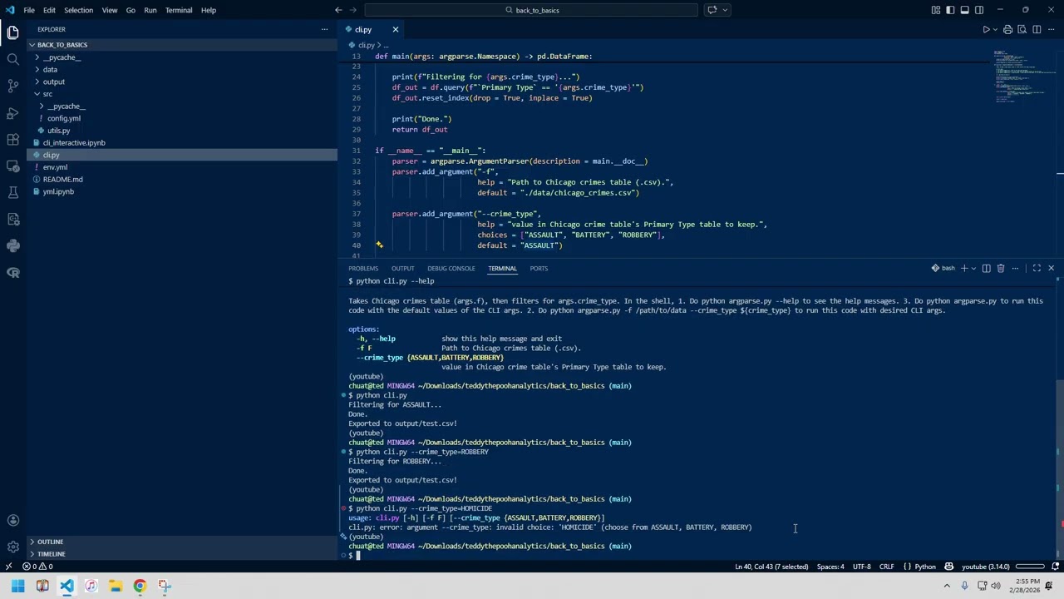Open the Accounts icon in activity bar

pyautogui.click(x=12, y=520)
